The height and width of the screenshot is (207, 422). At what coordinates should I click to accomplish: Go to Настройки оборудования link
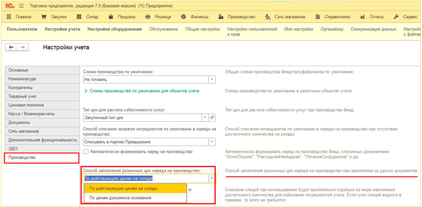(114, 29)
